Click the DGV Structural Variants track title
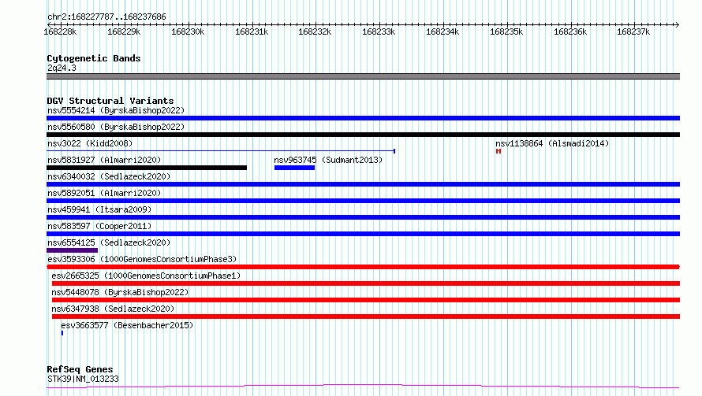This screenshot has height=396, width=702. 110,101
